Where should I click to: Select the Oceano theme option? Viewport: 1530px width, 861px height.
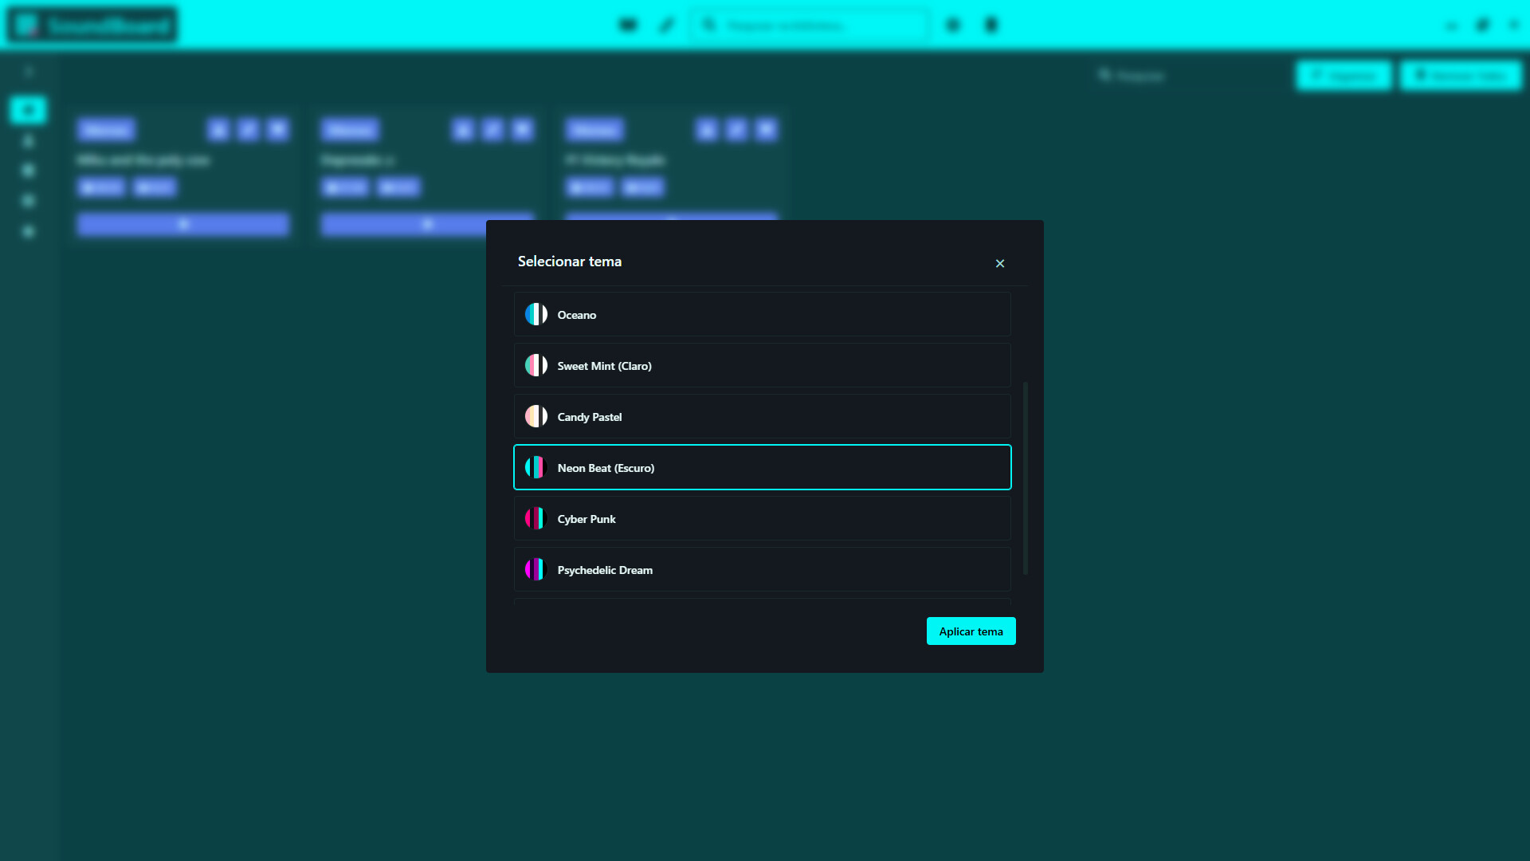(x=762, y=313)
